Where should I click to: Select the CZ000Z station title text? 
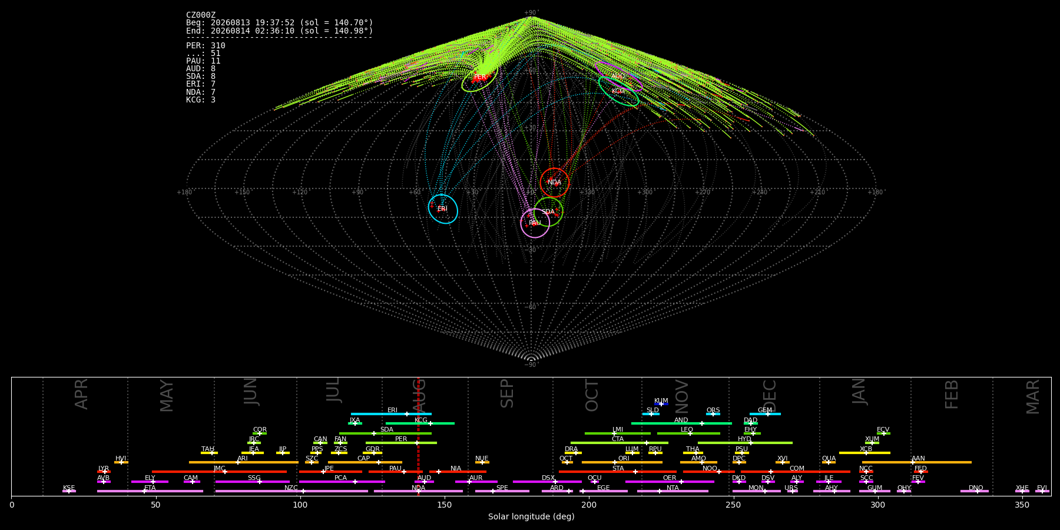tap(201, 15)
